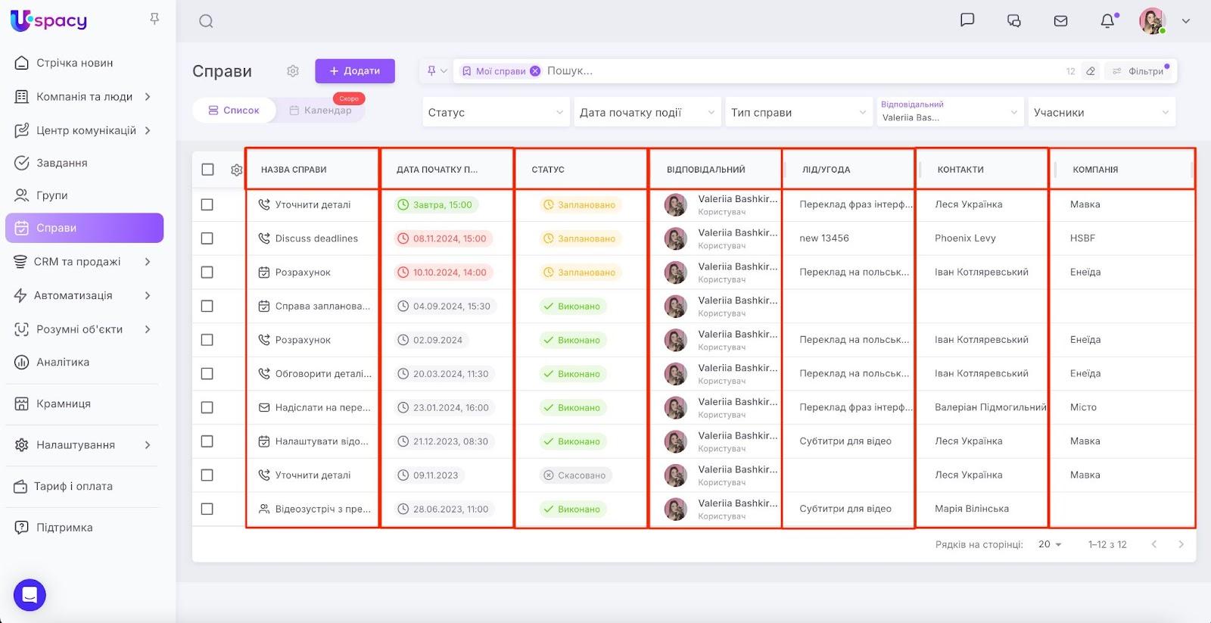
Task: Tick checkbox for 10.10.2024 Розрахунок row
Action: 207,272
